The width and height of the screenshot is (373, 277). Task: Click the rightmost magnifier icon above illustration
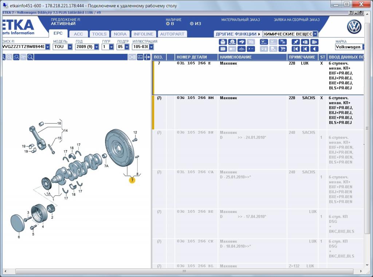(x=30, y=57)
